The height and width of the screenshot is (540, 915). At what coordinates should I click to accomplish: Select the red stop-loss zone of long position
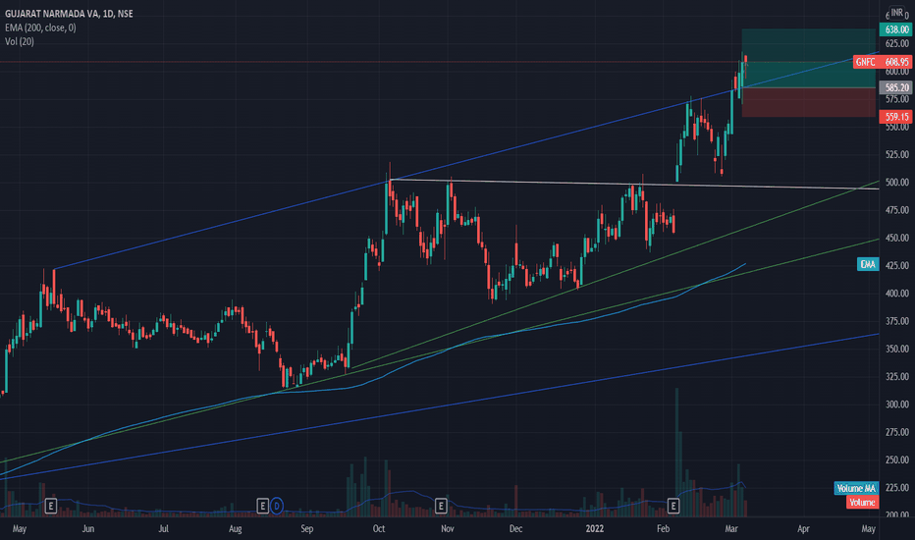(x=808, y=102)
